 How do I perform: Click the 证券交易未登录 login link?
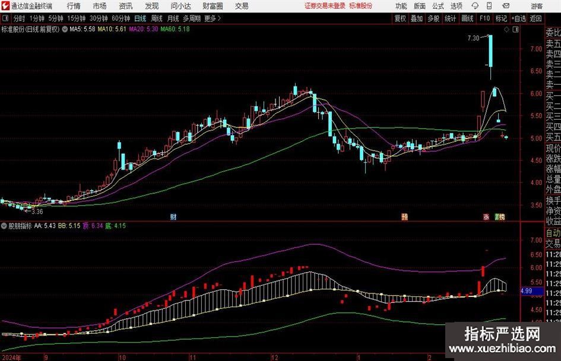point(325,6)
